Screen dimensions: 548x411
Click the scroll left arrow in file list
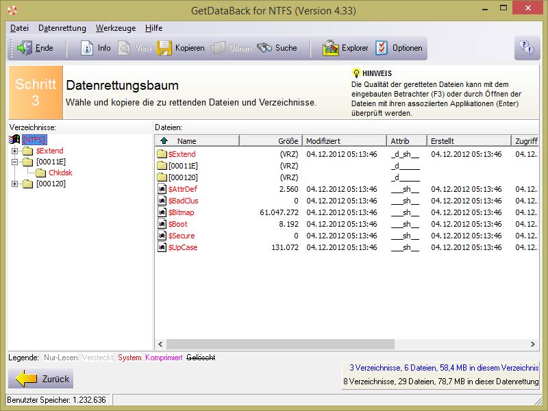(x=160, y=344)
